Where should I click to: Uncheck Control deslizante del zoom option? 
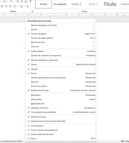point(61,134)
